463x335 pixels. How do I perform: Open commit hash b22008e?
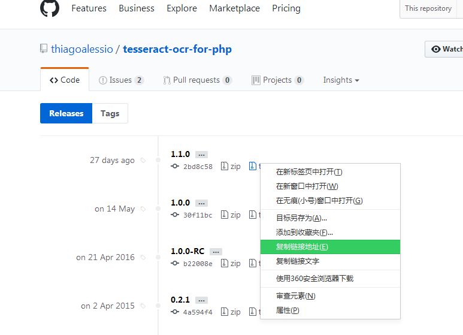(x=198, y=264)
